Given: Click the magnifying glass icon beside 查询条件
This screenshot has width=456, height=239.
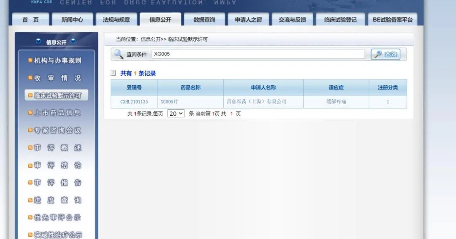Looking at the screenshot, I should click(x=119, y=54).
